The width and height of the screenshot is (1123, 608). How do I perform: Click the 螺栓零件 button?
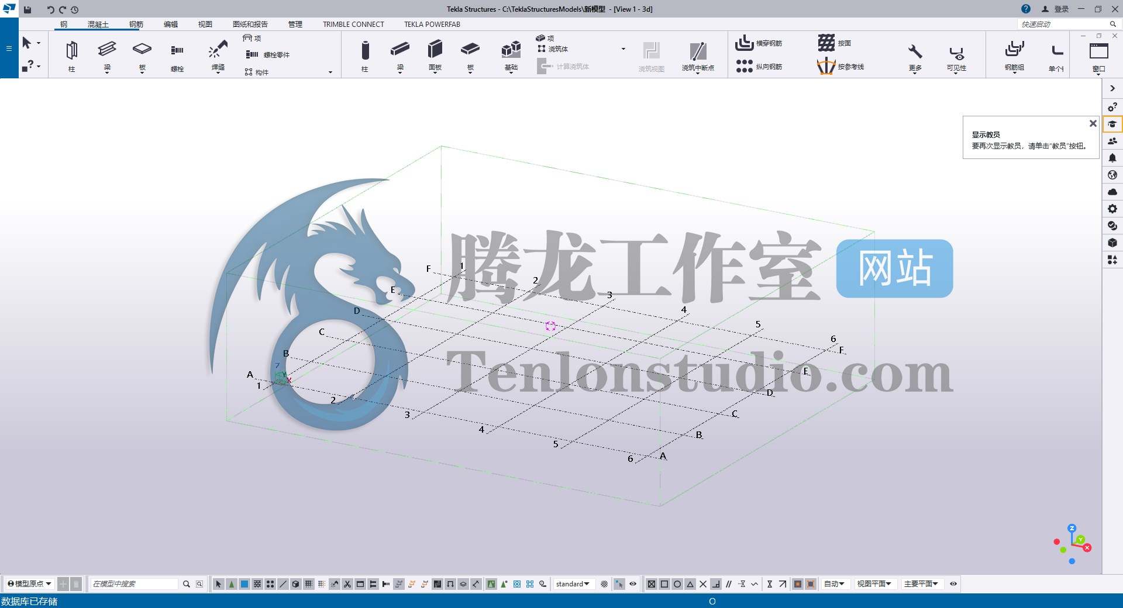[268, 55]
